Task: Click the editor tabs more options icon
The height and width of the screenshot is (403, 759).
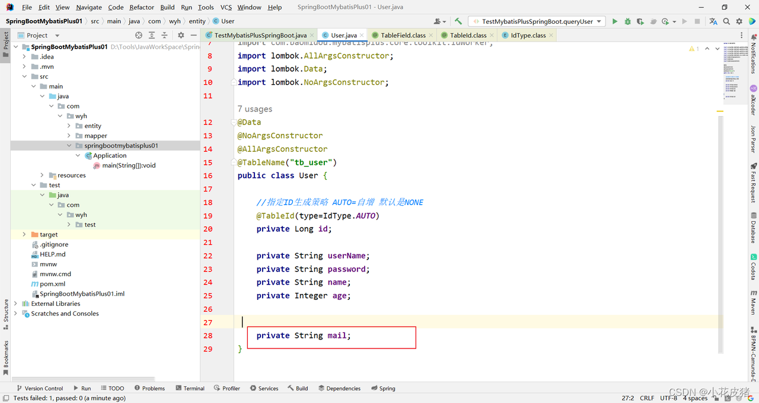Action: tap(742, 36)
